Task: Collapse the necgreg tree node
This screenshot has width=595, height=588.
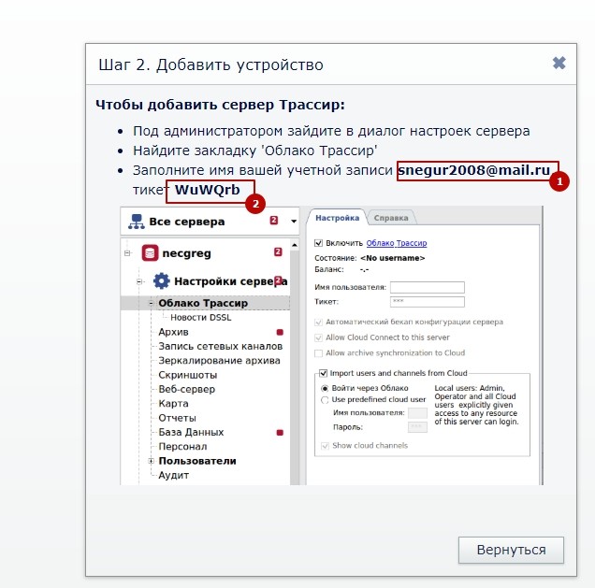Action: pos(127,252)
